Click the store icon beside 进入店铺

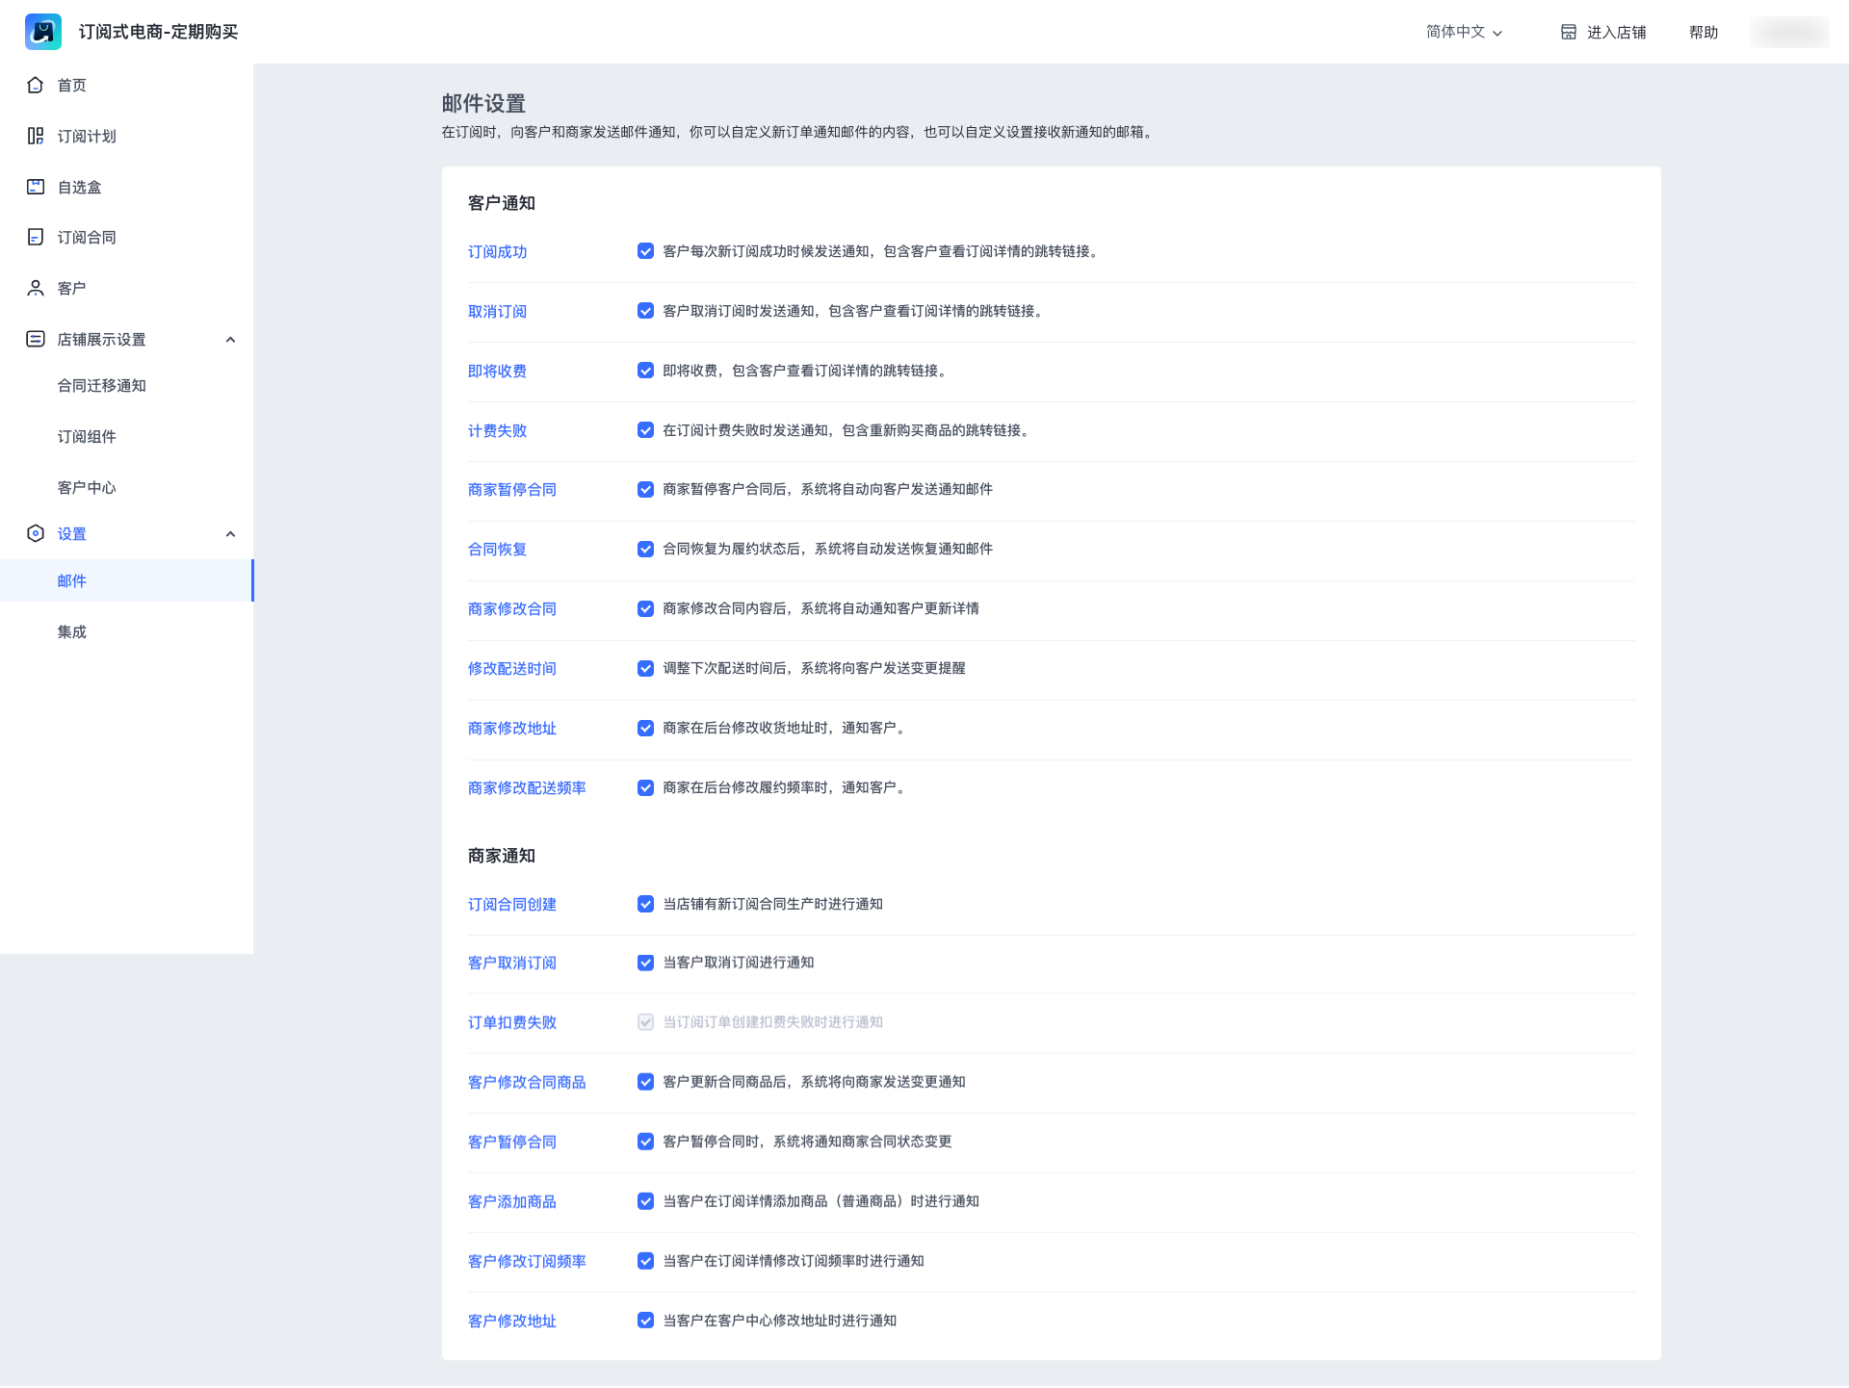point(1569,32)
